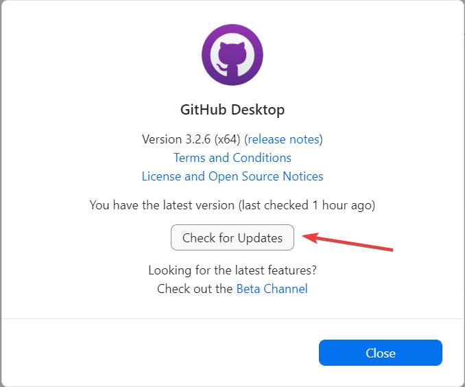Click "Looking for the latest features?" text
Viewport: 465px width, 387px height.
click(232, 270)
